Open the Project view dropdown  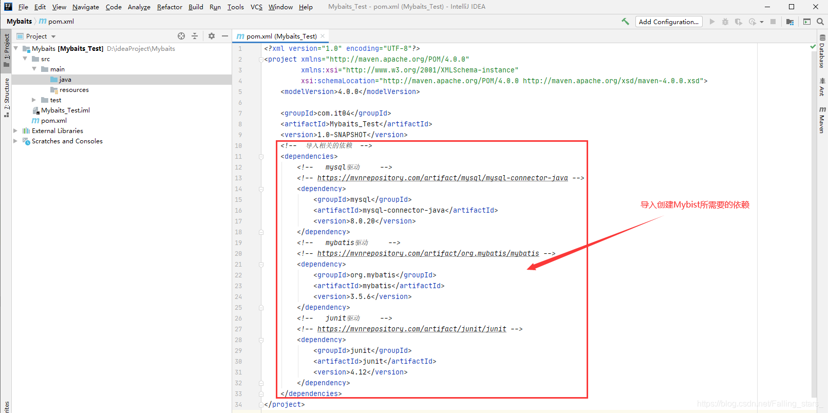click(x=36, y=36)
